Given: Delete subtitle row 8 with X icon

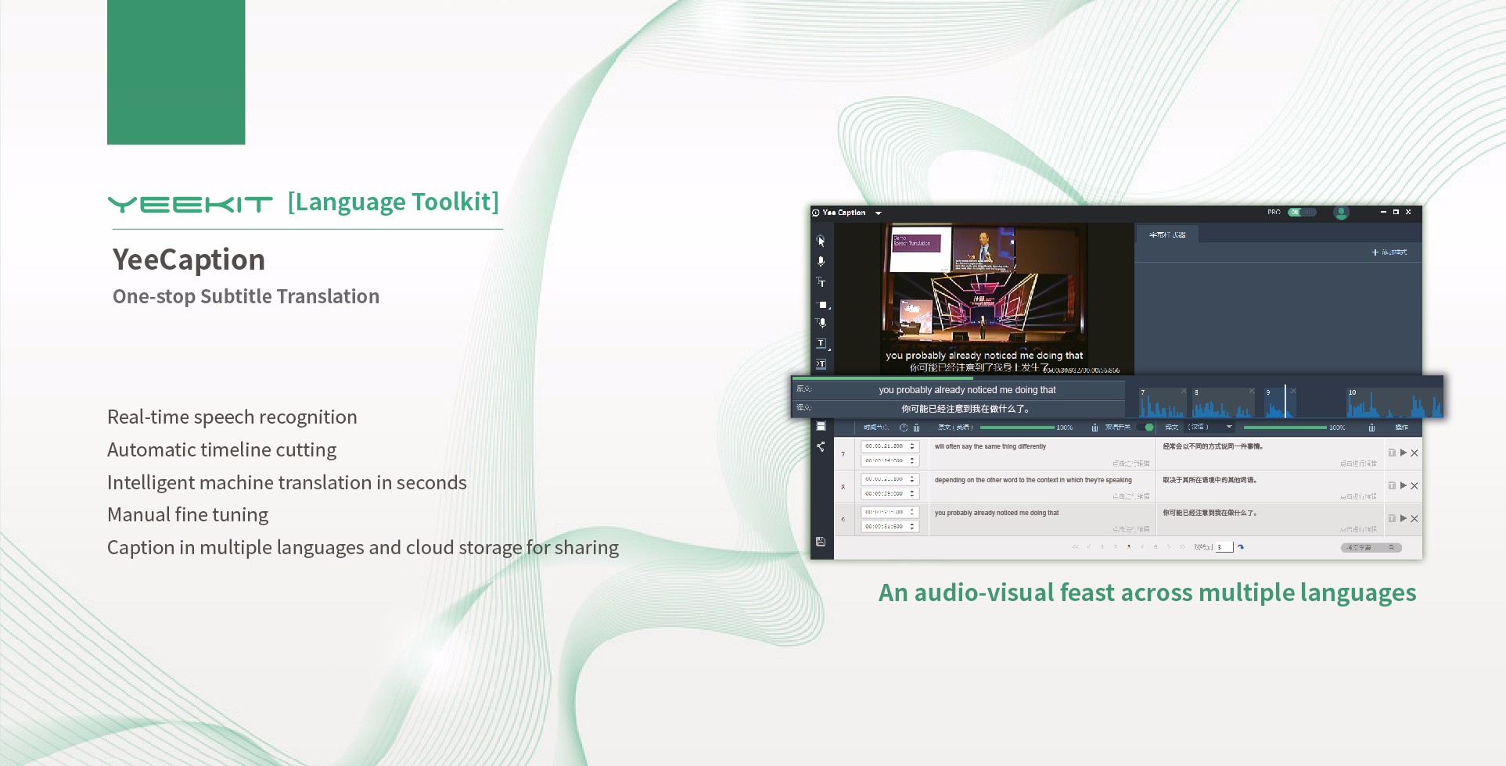Looking at the screenshot, I should (x=1414, y=485).
